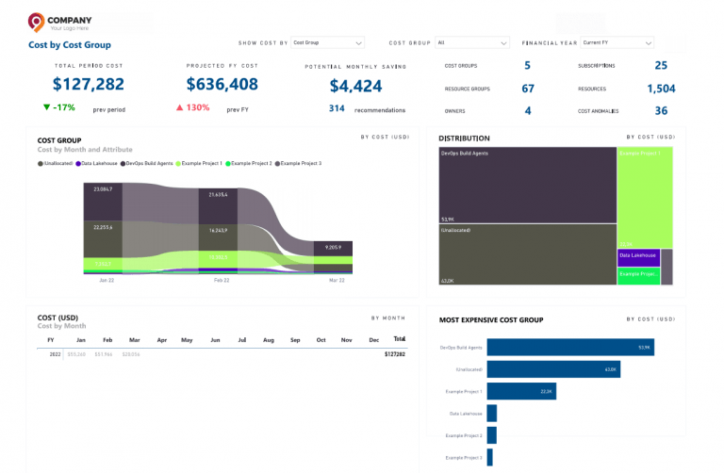Image resolution: width=724 pixels, height=473 pixels.
Task: Select (Unallocated) treemap tile
Action: 527,254
